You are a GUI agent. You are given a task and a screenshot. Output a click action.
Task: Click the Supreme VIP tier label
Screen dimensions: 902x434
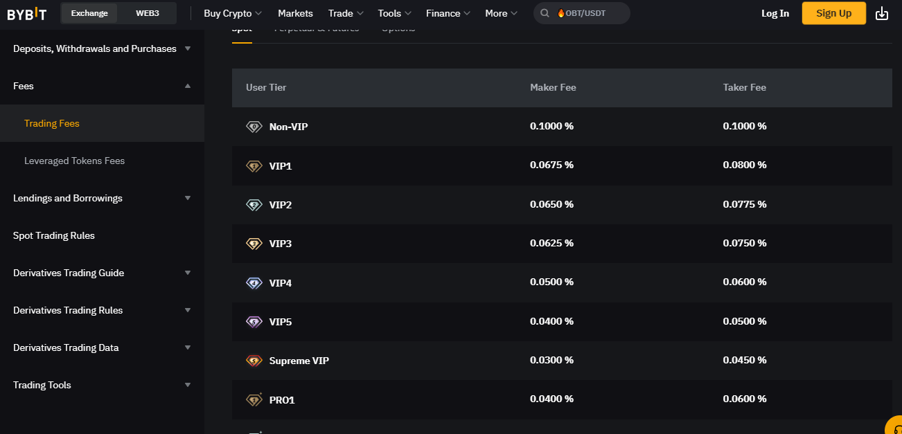tap(299, 361)
